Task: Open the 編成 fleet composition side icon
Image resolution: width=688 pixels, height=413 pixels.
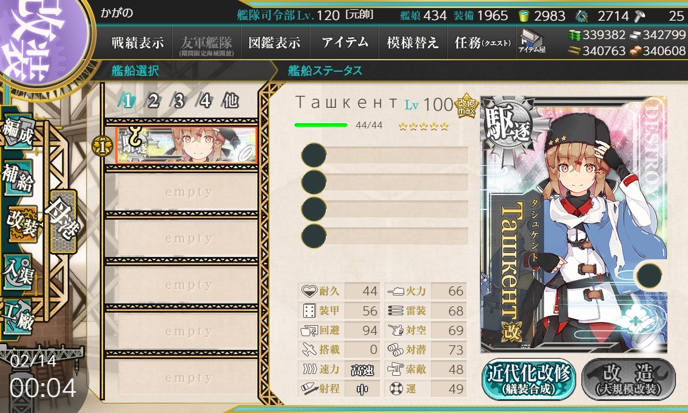Action: (17, 133)
